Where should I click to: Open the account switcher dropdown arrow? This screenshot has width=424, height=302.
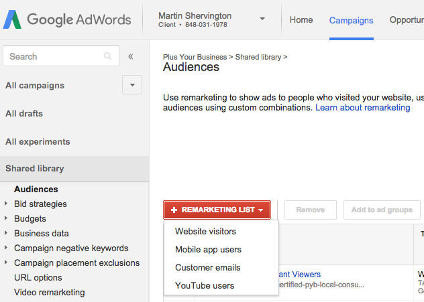coord(262,19)
